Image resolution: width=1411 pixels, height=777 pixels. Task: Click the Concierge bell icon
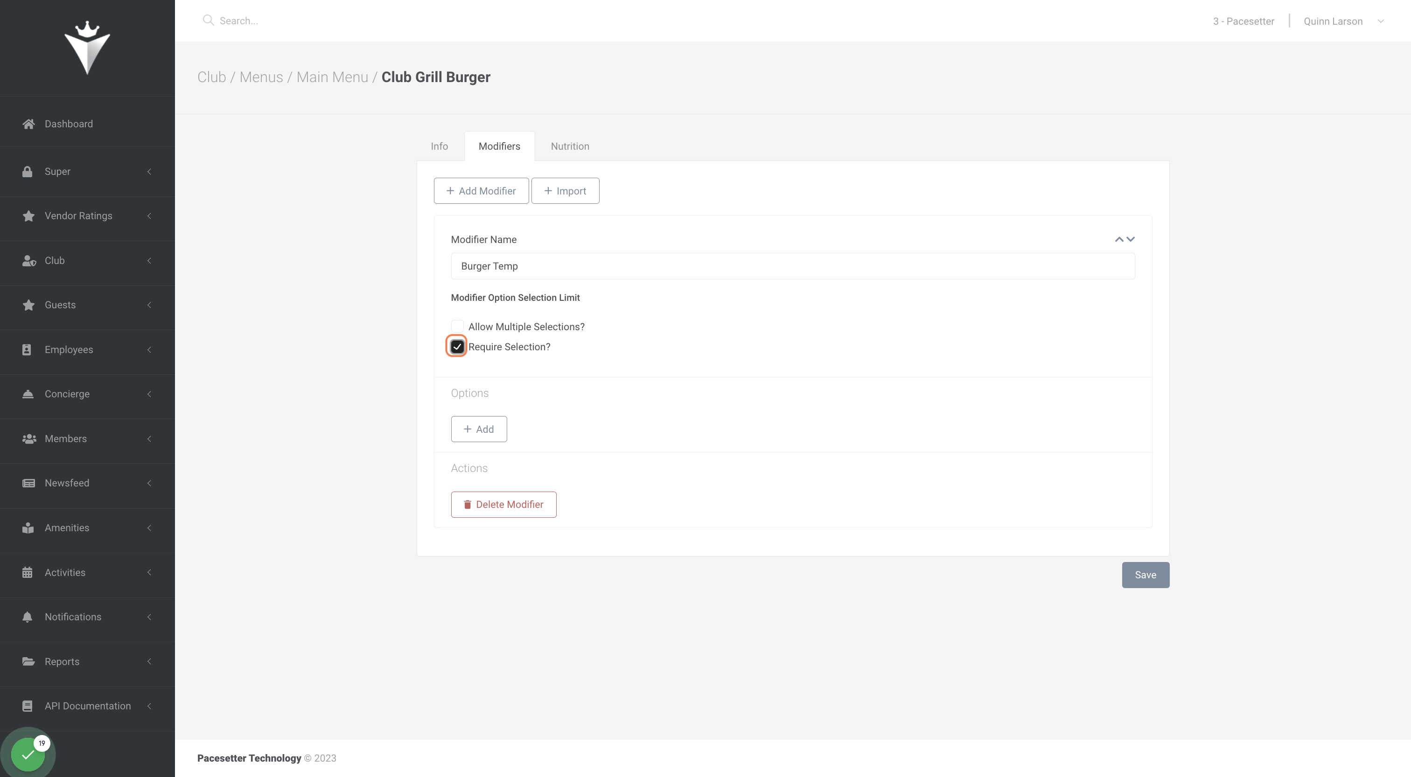pyautogui.click(x=28, y=394)
